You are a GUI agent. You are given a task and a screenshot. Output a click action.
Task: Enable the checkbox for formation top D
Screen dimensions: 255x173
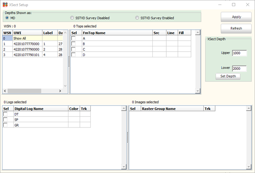(x=74, y=54)
